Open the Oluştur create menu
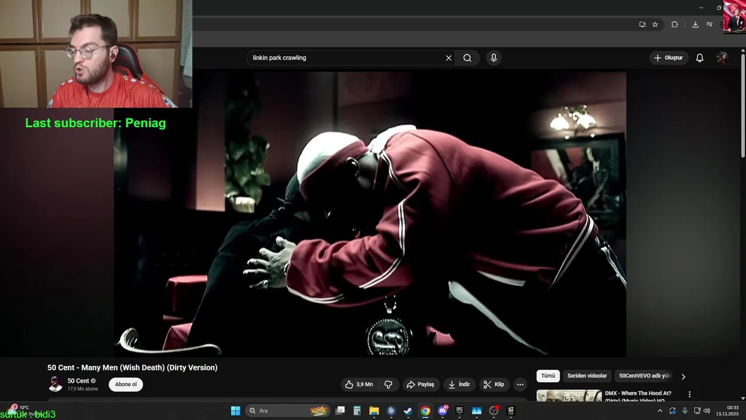 pyautogui.click(x=668, y=58)
